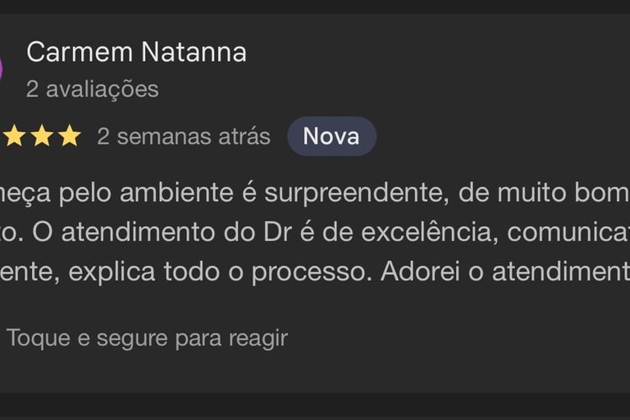Tap review line mentioning "ambiente é surpreendente"

click(315, 193)
